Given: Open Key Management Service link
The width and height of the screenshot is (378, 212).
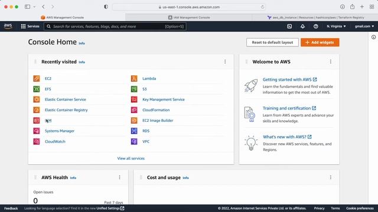Looking at the screenshot, I should (x=164, y=100).
